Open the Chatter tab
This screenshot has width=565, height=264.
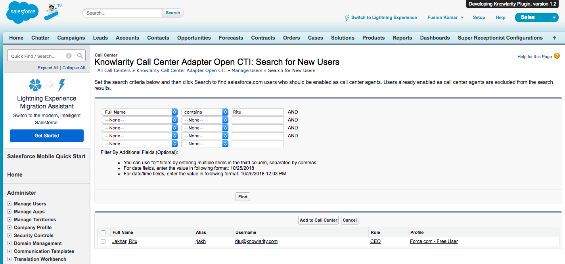[40, 38]
